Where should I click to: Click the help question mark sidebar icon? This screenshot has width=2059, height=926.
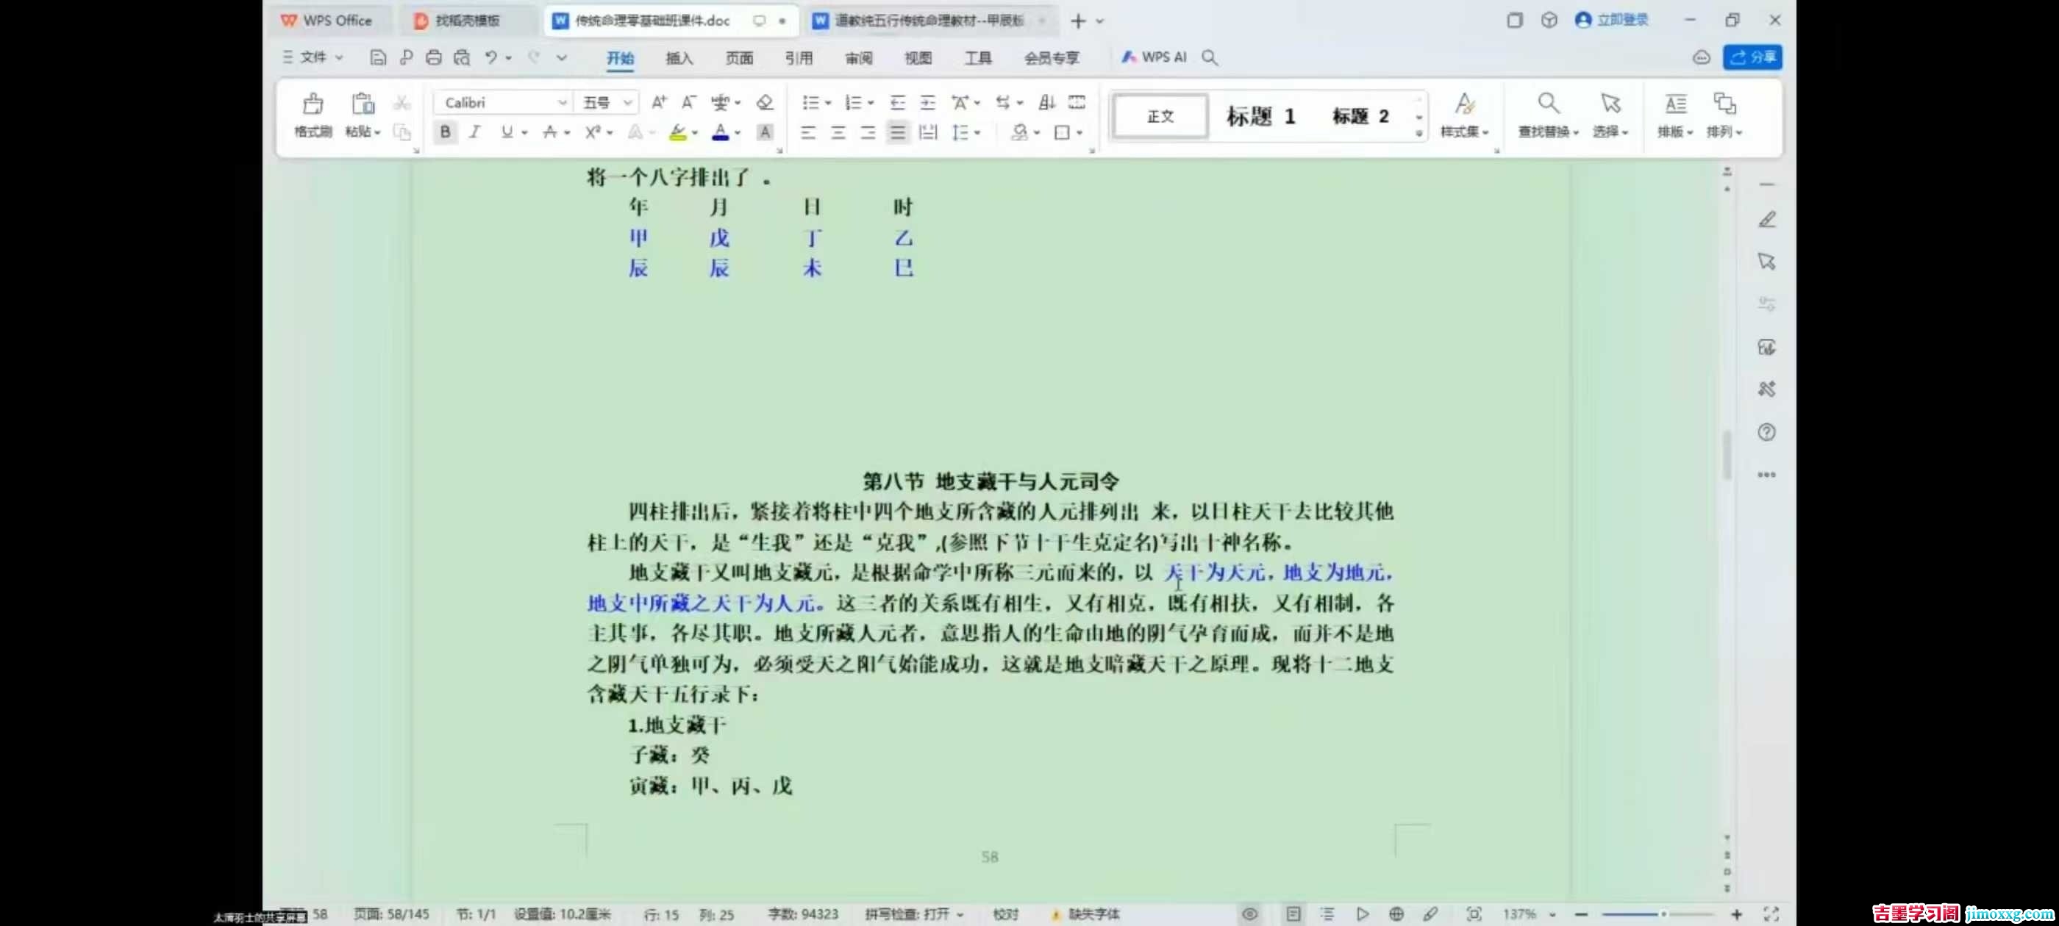click(x=1766, y=432)
